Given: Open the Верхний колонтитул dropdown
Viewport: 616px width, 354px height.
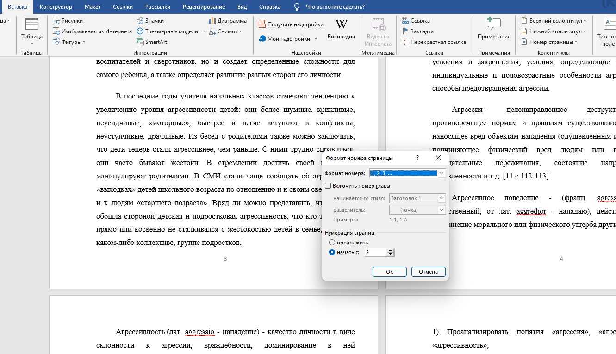Looking at the screenshot, I should (554, 21).
